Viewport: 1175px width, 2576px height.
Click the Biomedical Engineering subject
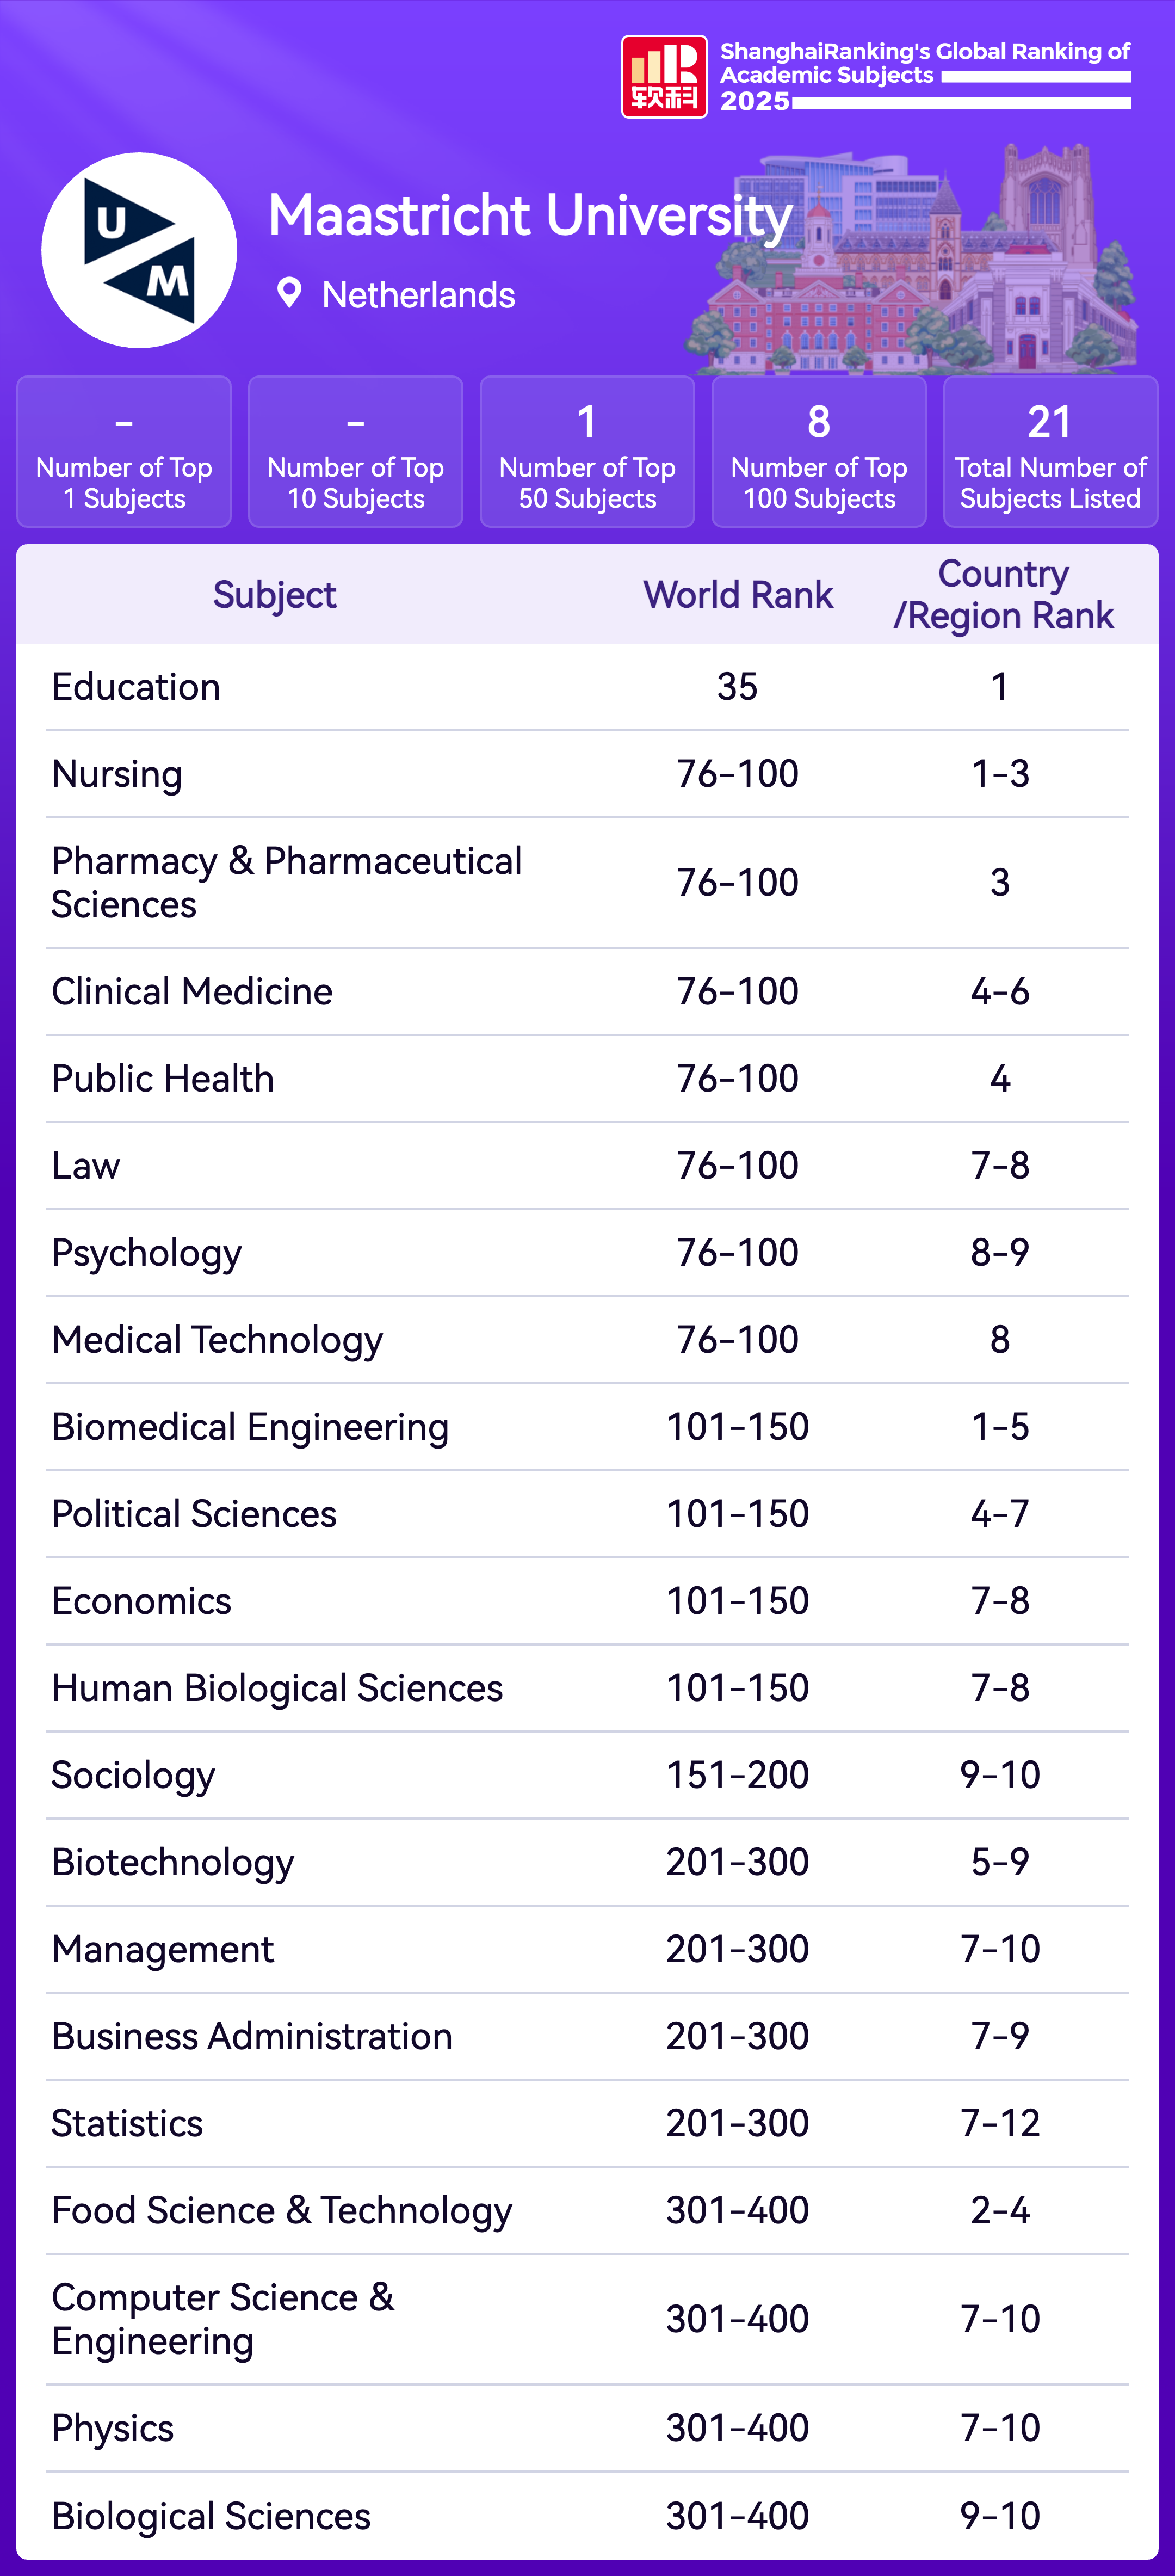click(250, 1427)
